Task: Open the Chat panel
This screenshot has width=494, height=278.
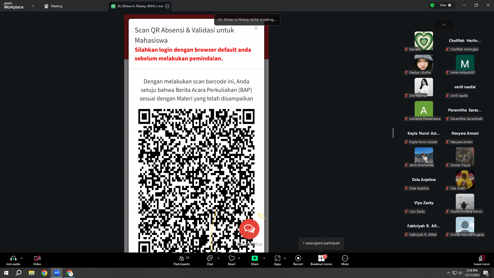Action: [210, 260]
